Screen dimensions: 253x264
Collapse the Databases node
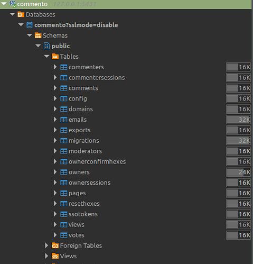(x=12, y=14)
